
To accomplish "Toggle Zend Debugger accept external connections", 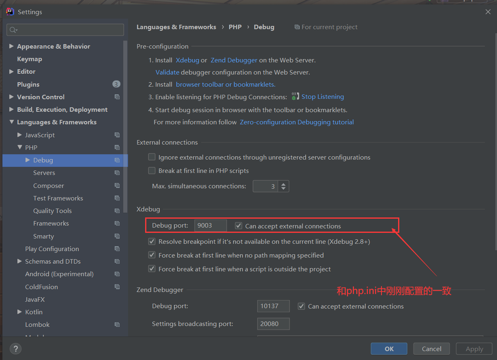I will [x=302, y=306].
